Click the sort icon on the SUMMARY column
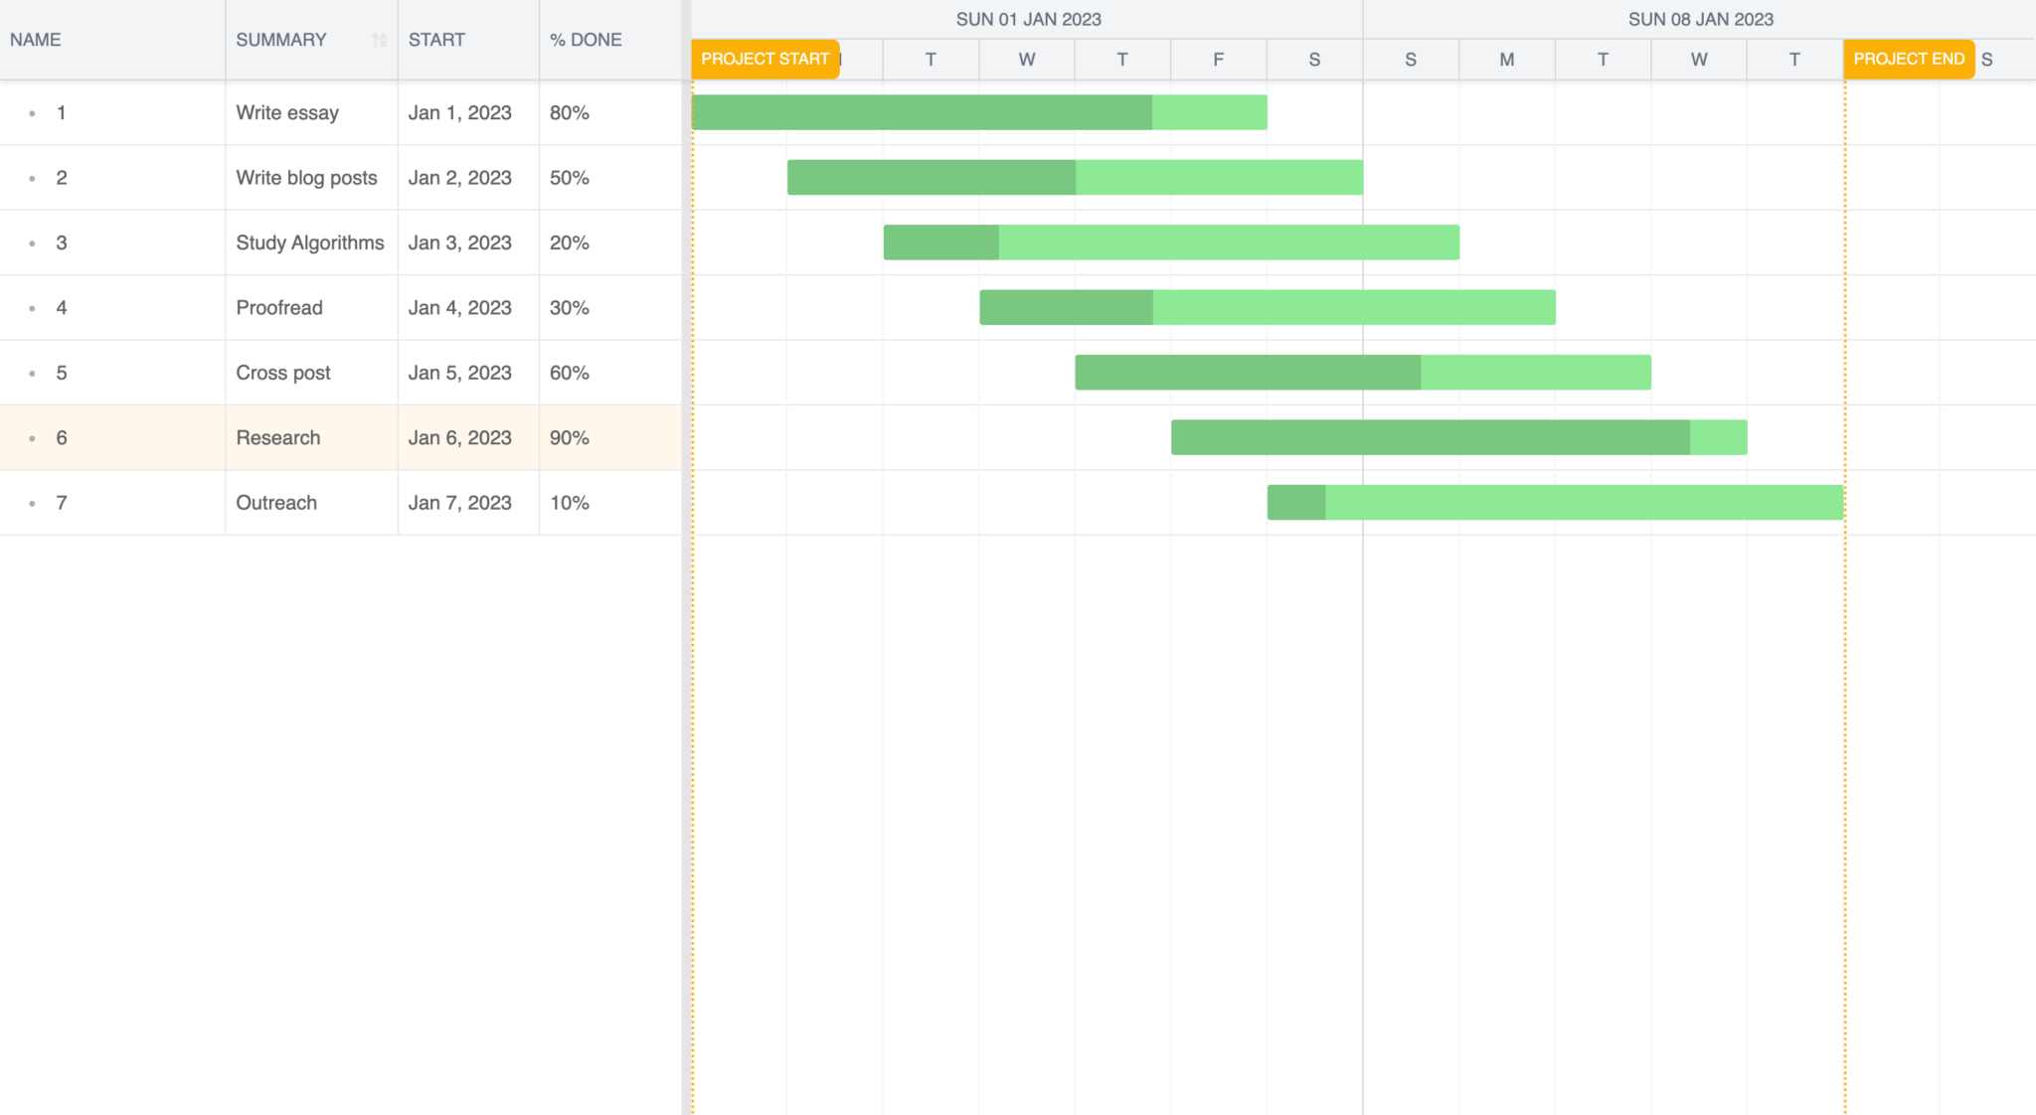 (379, 40)
